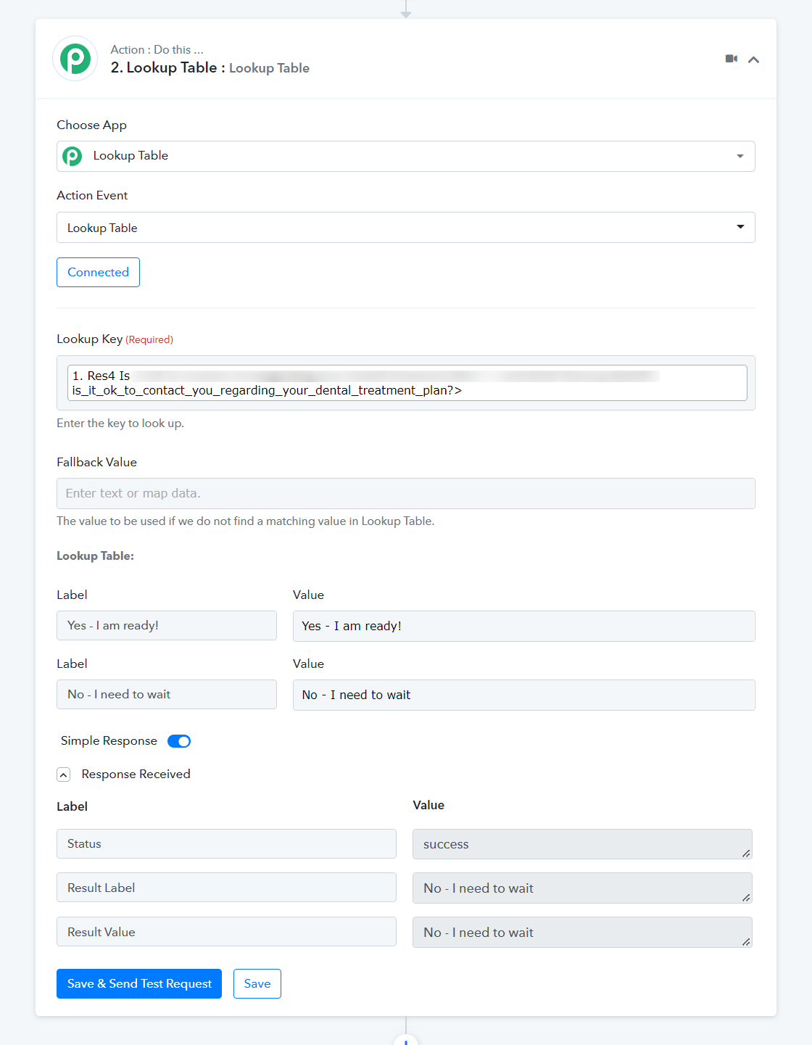Click the Fallback Value text field
The image size is (812, 1045).
point(406,493)
